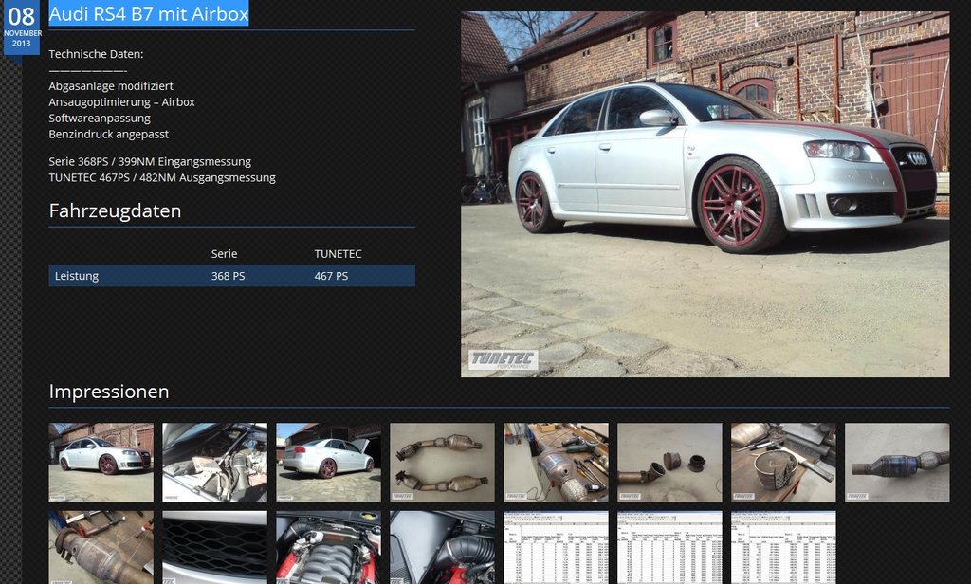Open thumbnail of cut open catalytic casing
The width and height of the screenshot is (971, 584).
pos(783,462)
